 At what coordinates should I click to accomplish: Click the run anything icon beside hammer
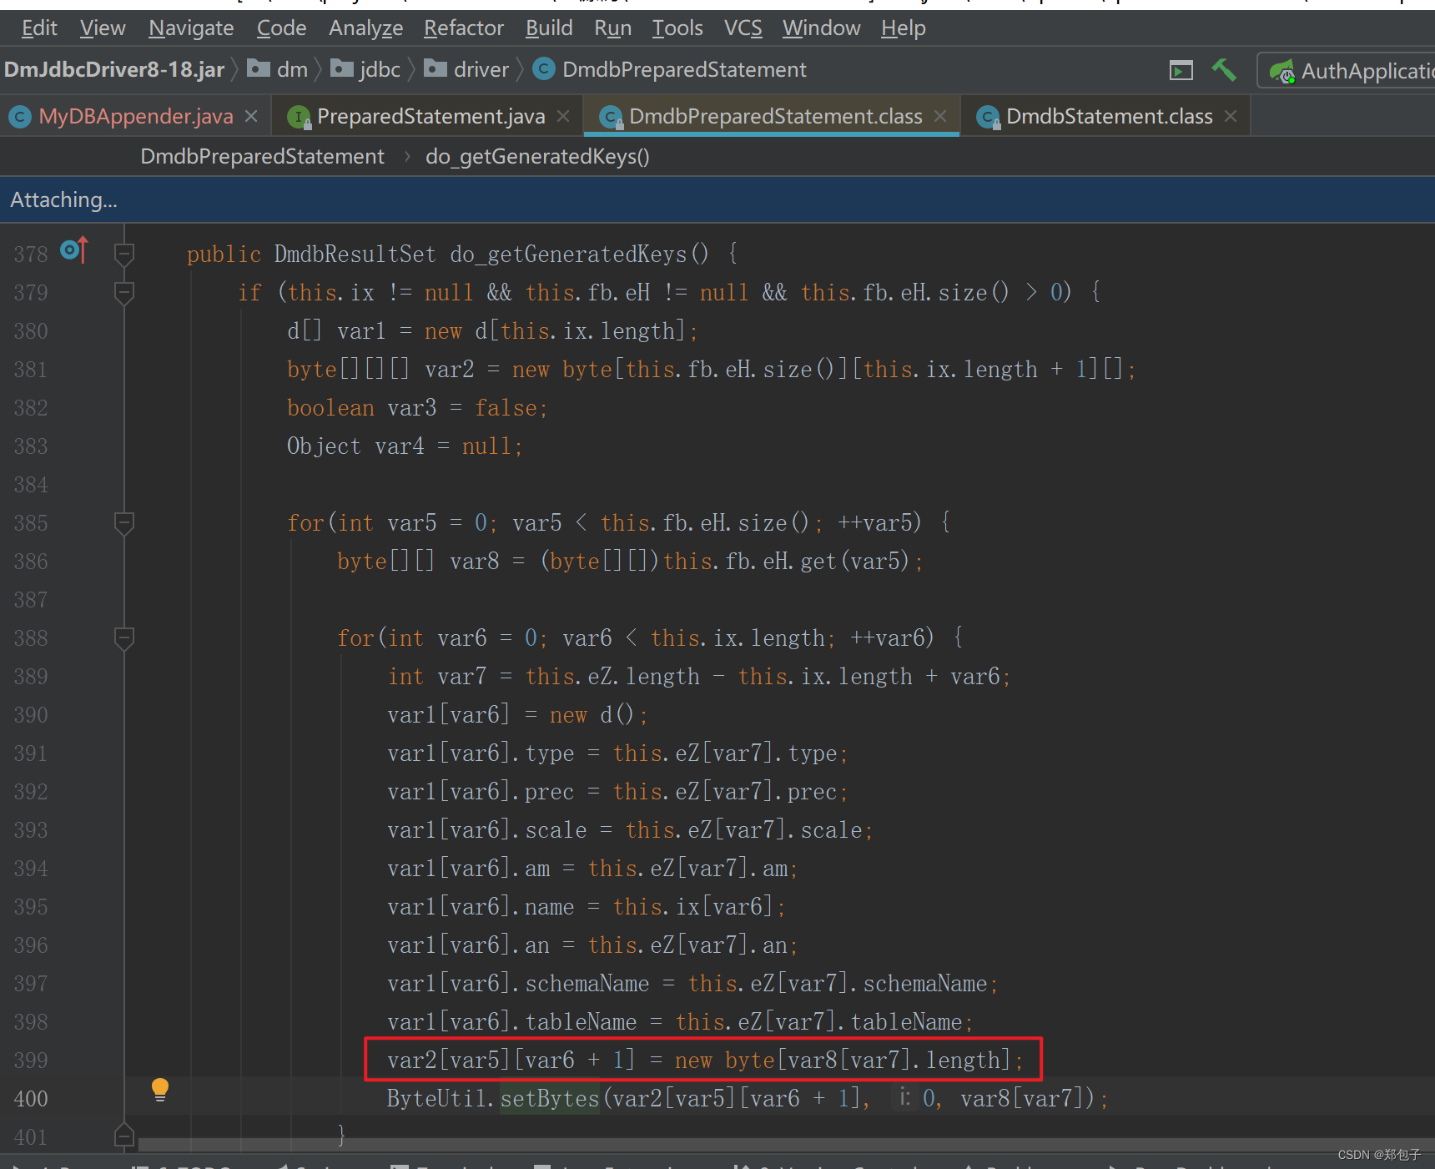pyautogui.click(x=1181, y=71)
